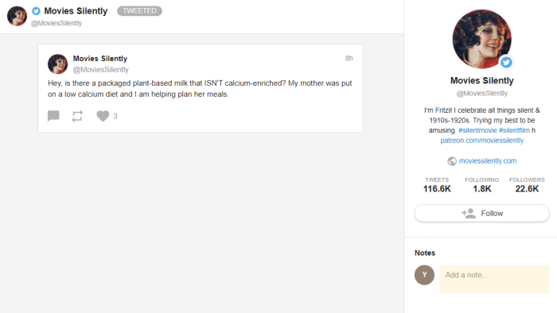Click the #silentfilm hashtag
557x313 pixels.
point(514,130)
